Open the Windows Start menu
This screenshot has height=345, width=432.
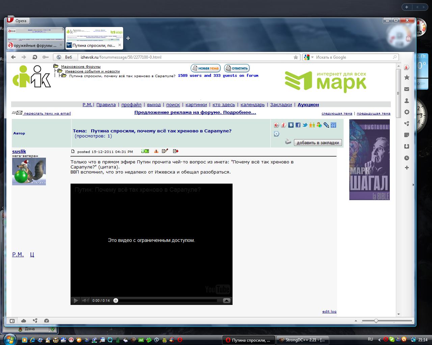click(x=9, y=340)
